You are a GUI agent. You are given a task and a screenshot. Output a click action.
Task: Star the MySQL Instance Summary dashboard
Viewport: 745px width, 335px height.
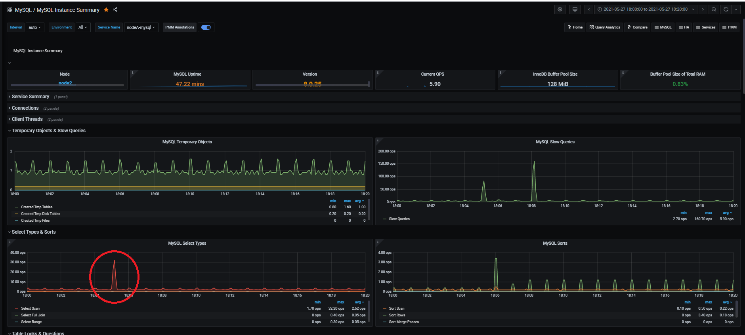click(106, 10)
